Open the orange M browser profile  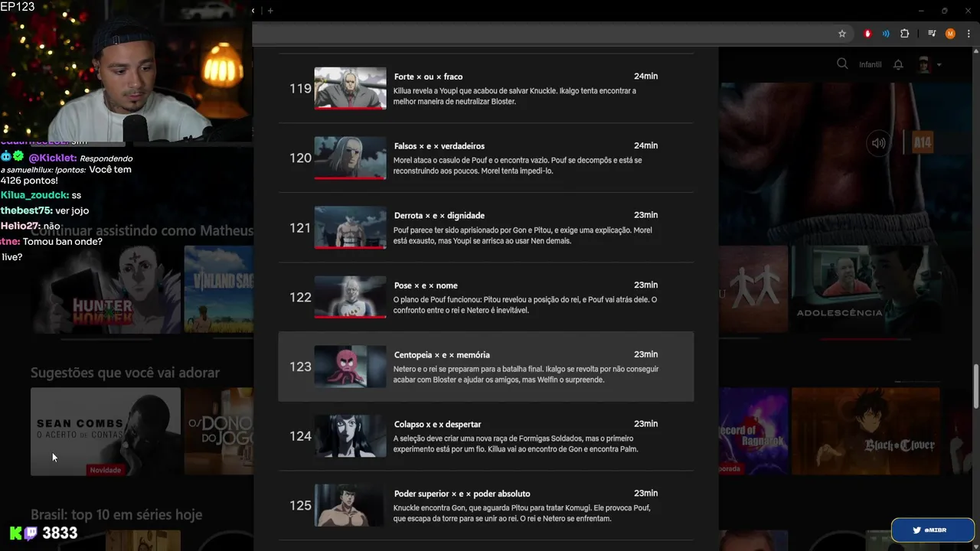click(950, 34)
